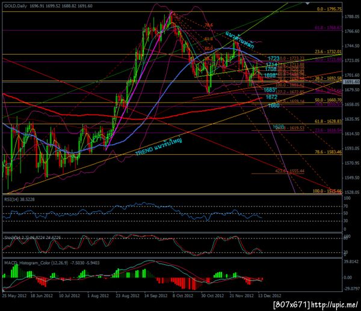
Task: Select the cyan 1714 level label
Action: click(x=271, y=65)
